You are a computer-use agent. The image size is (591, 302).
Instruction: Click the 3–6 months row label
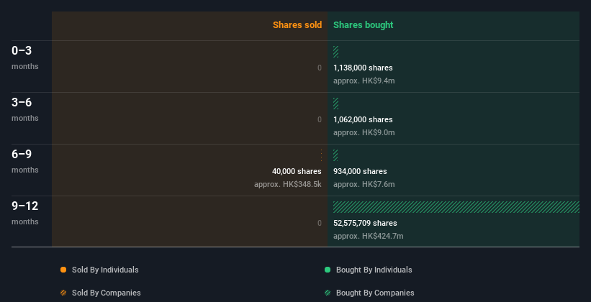[x=25, y=109]
